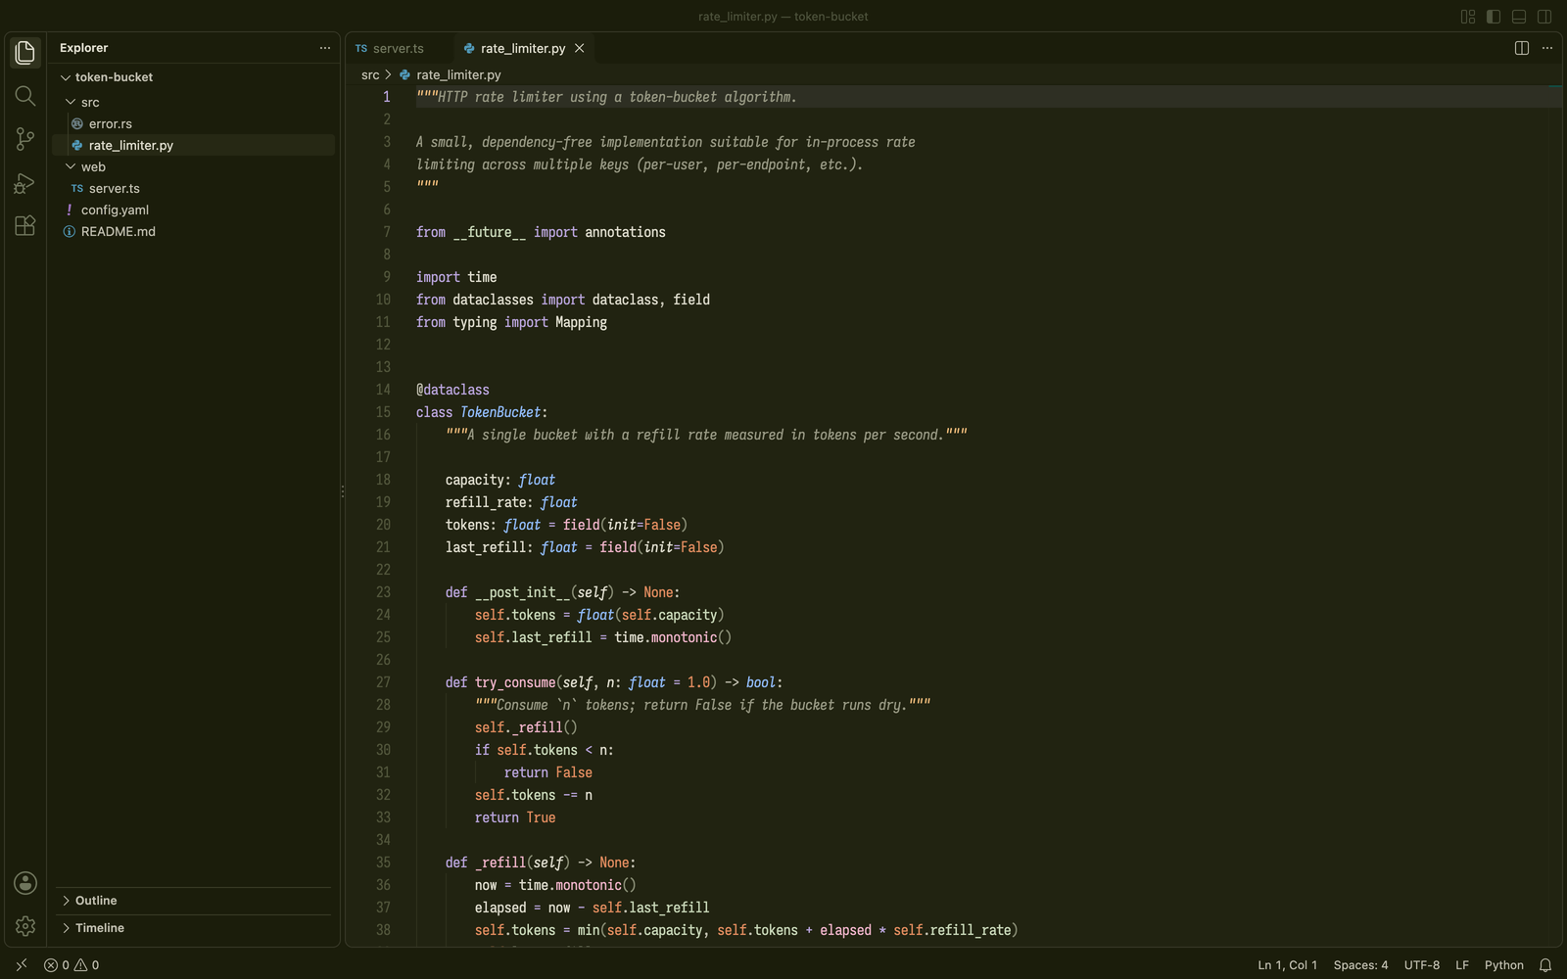Close the rate_limiter.py tab
Viewport: 1567px width, 979px height.
(x=580, y=48)
